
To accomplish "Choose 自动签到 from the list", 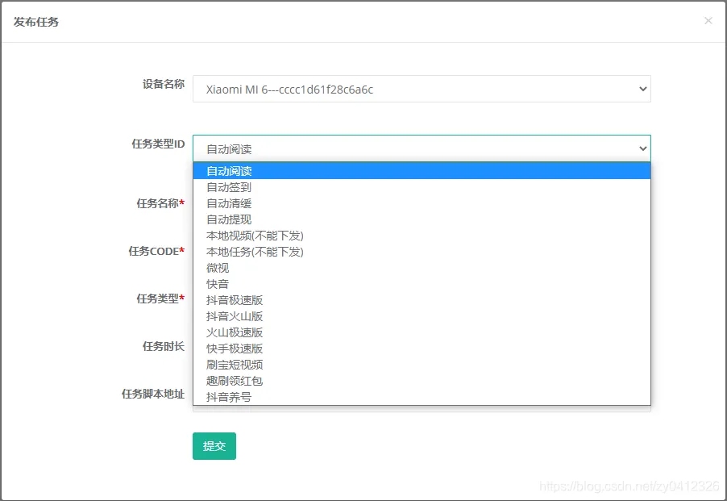I will 422,187.
